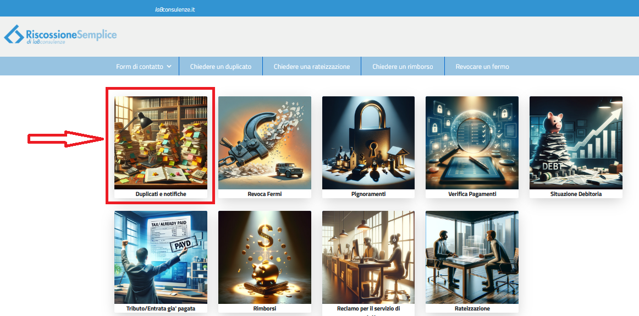The height and width of the screenshot is (316, 639).
Task: Select the Situazione Debitoria piggy bank image
Action: tap(576, 143)
